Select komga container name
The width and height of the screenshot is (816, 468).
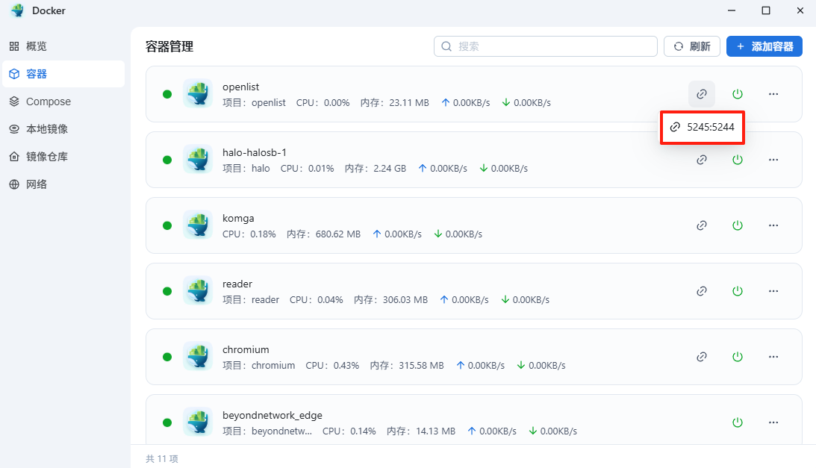click(238, 218)
